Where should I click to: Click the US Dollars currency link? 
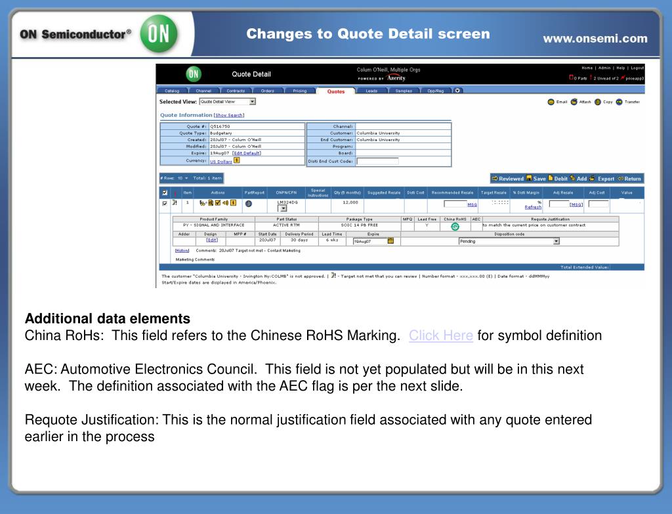point(221,161)
